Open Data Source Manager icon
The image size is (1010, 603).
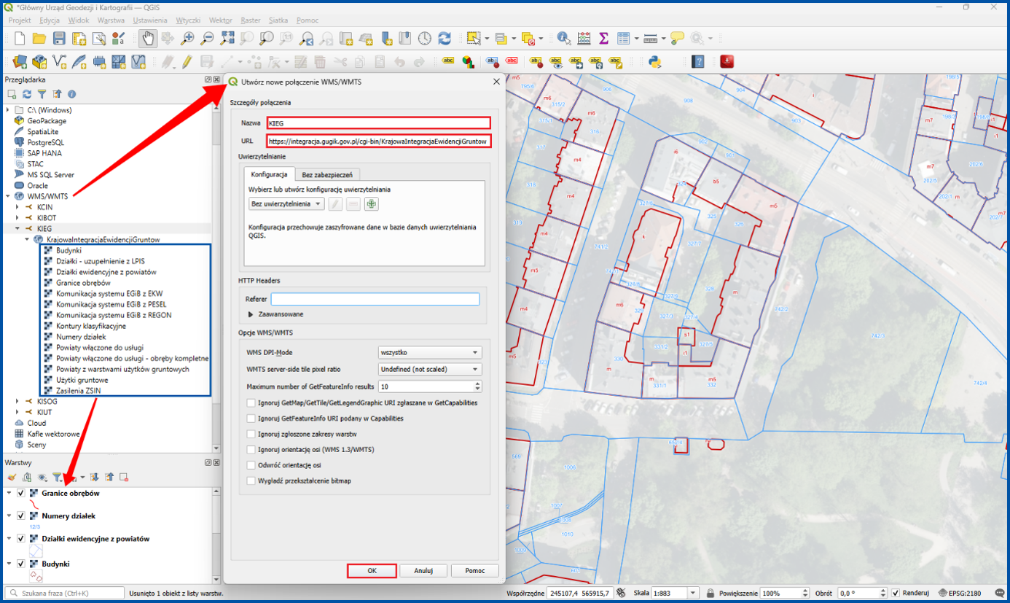click(20, 62)
